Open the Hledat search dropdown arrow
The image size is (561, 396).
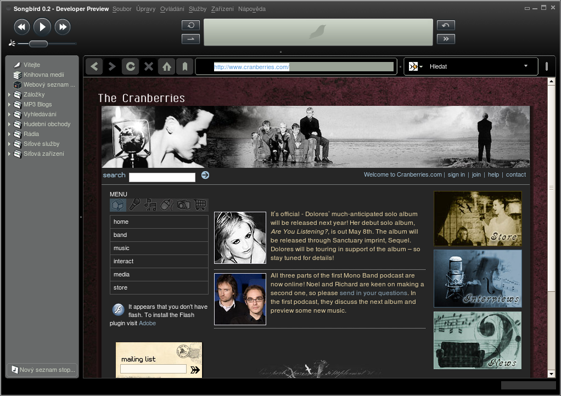pyautogui.click(x=525, y=66)
